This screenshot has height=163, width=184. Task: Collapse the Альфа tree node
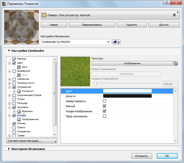(10, 116)
